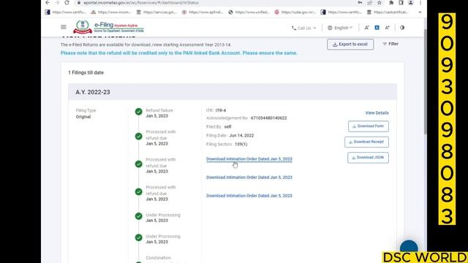Open first Download Intimation Order link
The image size is (468, 263).
coord(249,159)
